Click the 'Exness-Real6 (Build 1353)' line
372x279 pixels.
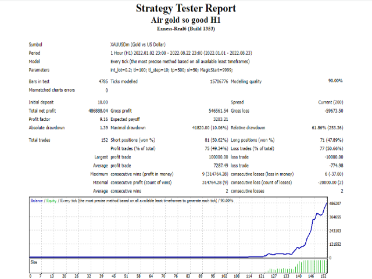point(186,28)
